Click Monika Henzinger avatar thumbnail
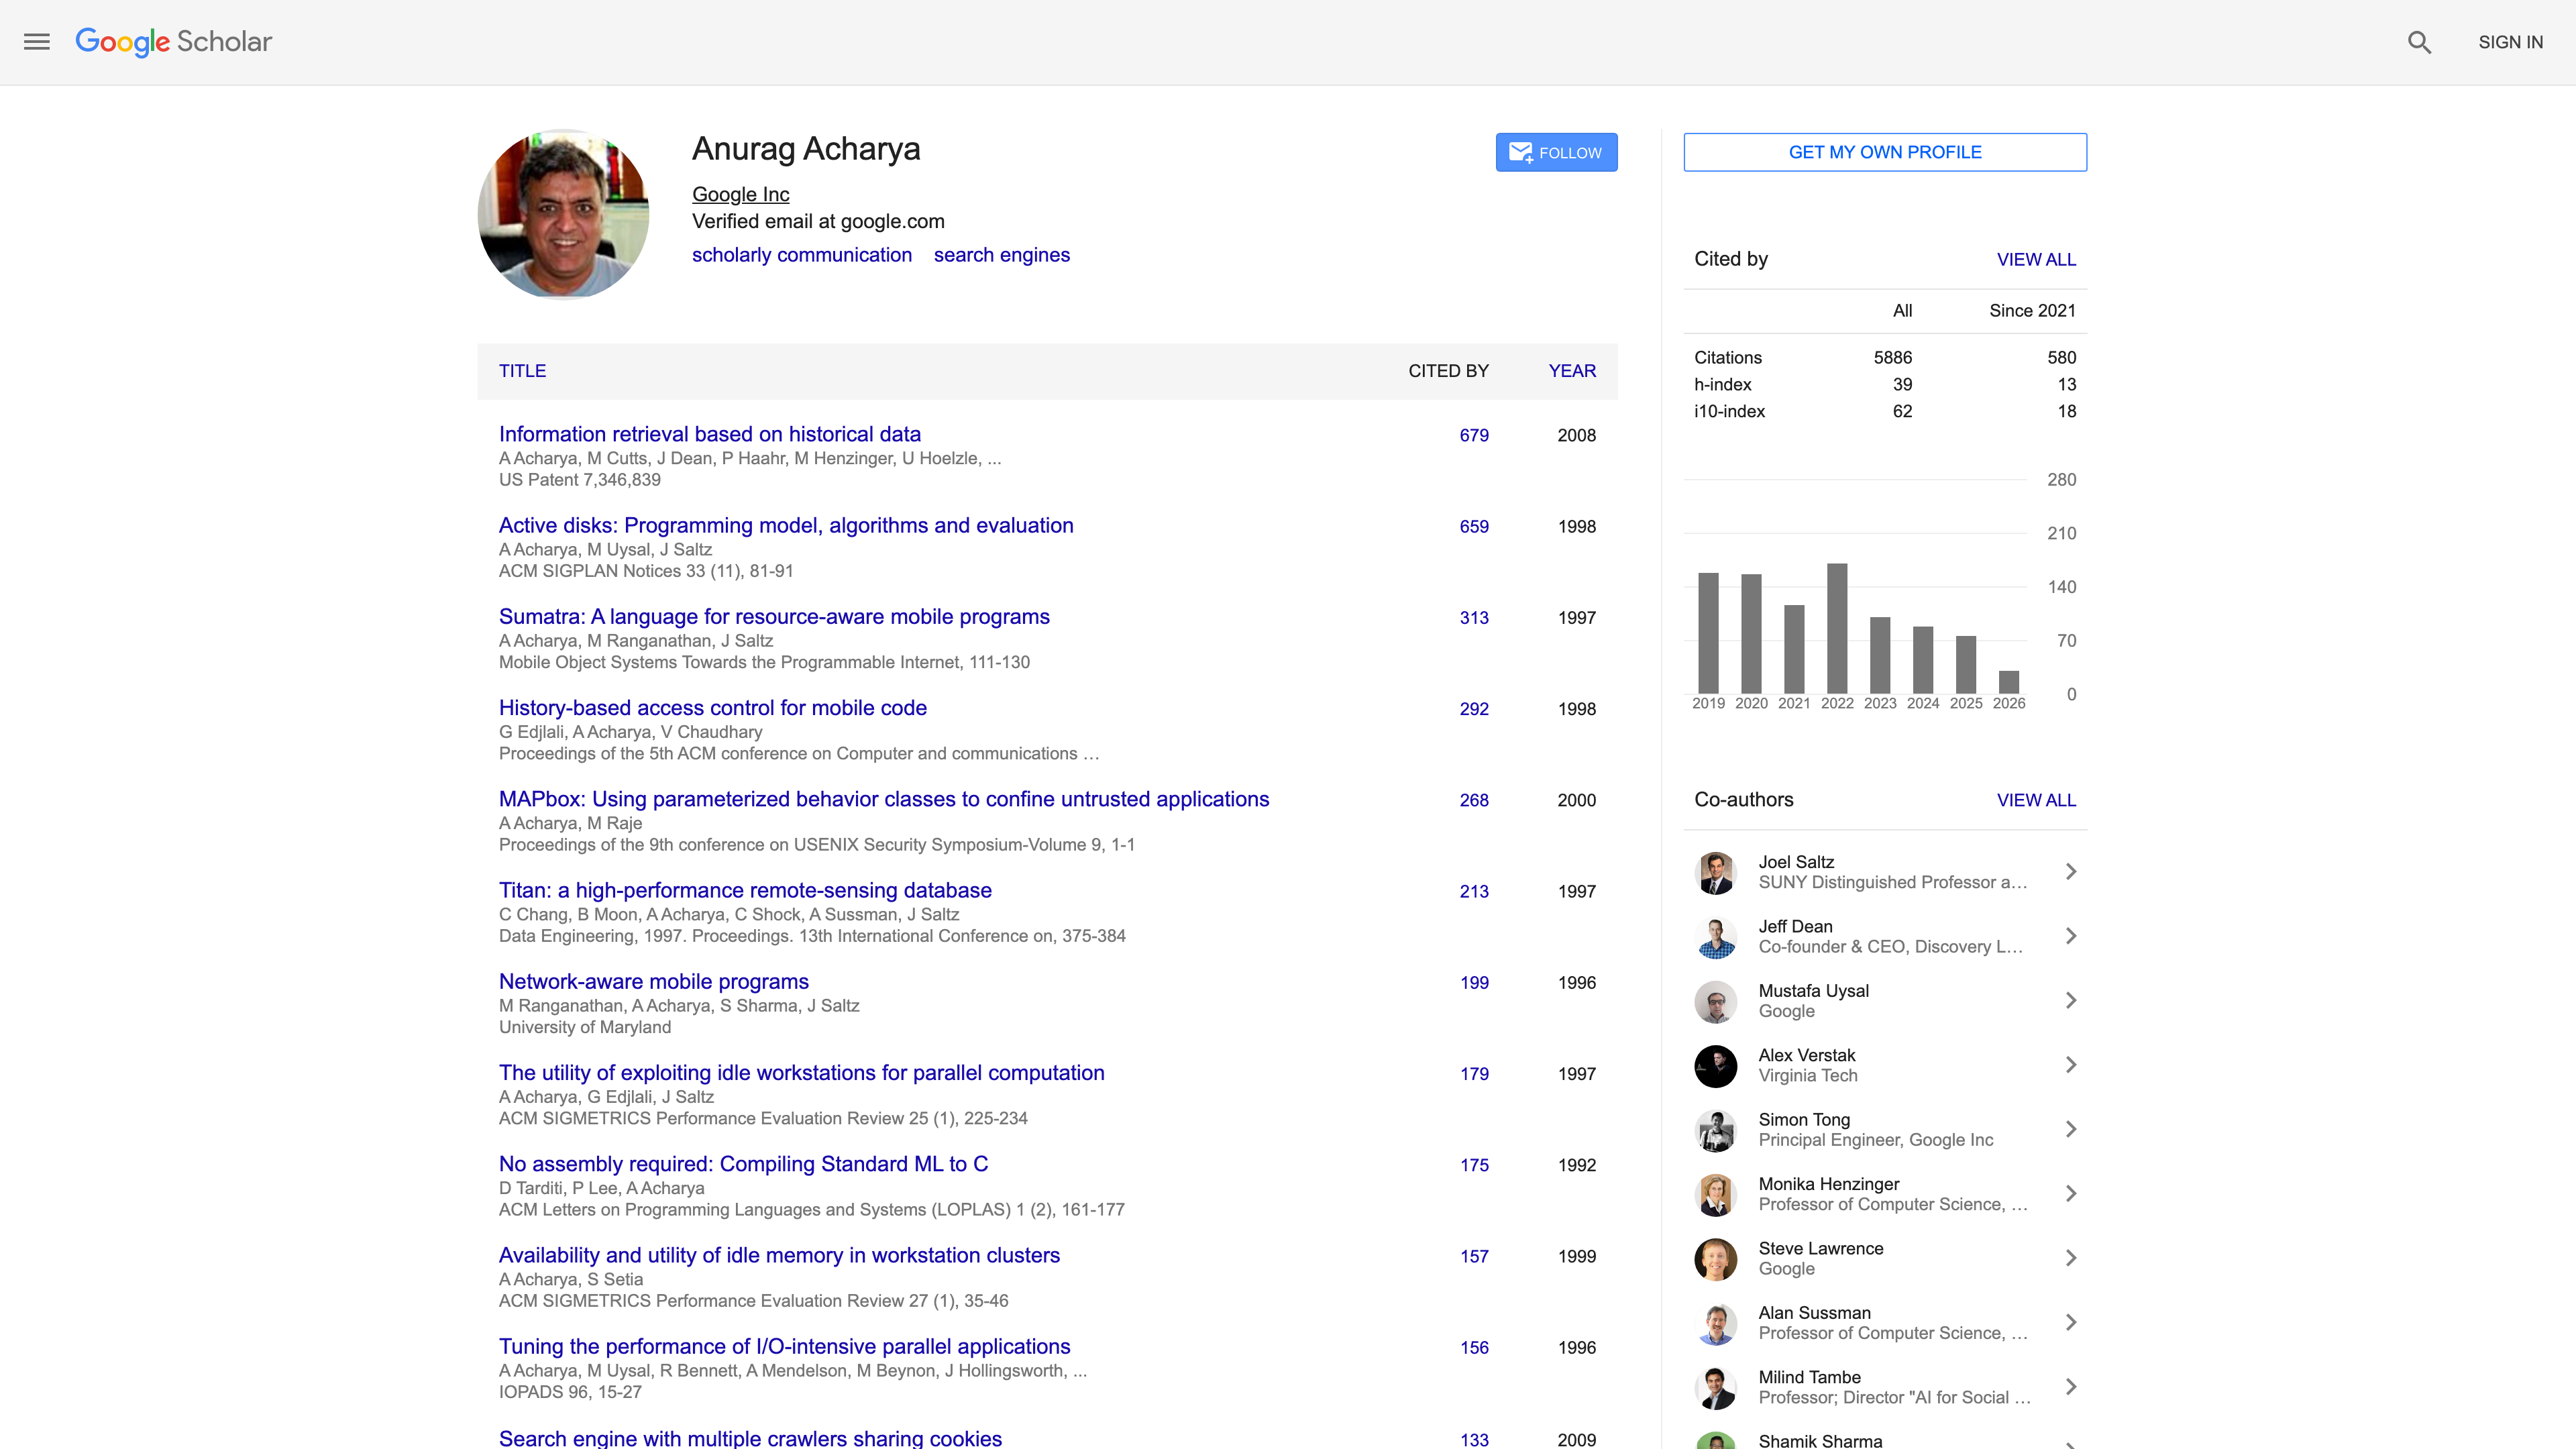Viewport: 2576px width, 1449px height. [1716, 1195]
